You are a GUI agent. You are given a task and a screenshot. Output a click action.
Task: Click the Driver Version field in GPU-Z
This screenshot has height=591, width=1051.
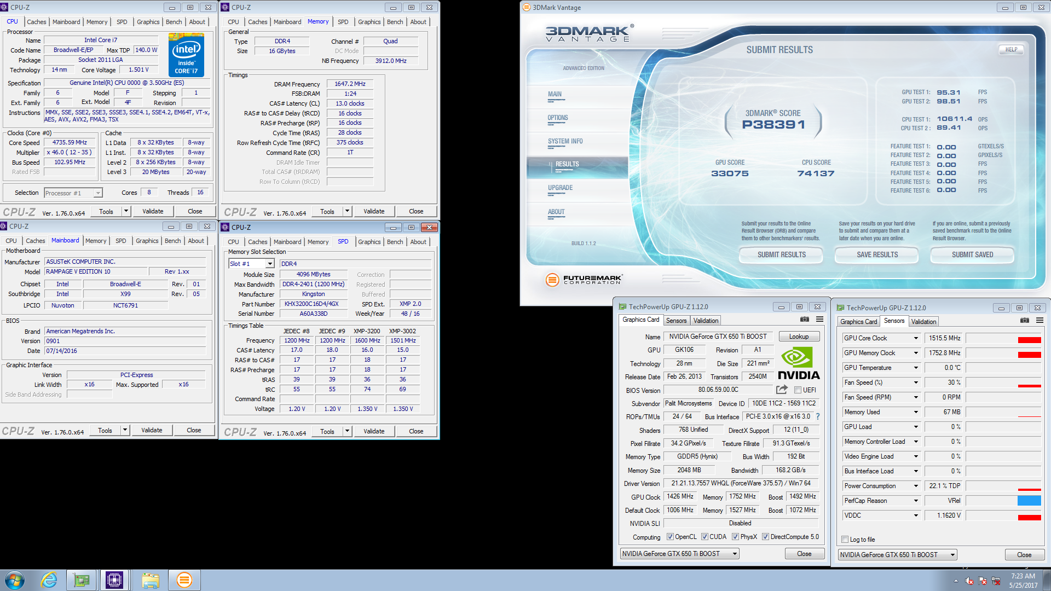point(741,483)
